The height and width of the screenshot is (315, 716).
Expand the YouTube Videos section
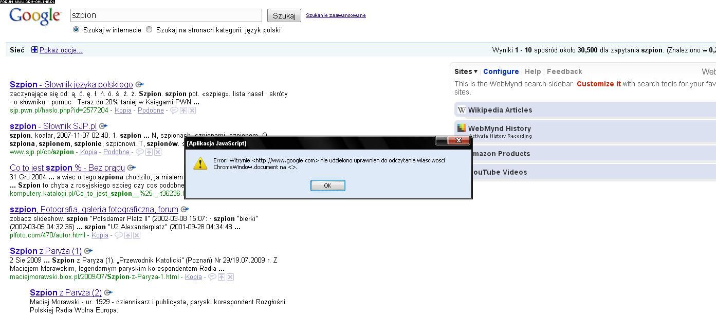(497, 172)
